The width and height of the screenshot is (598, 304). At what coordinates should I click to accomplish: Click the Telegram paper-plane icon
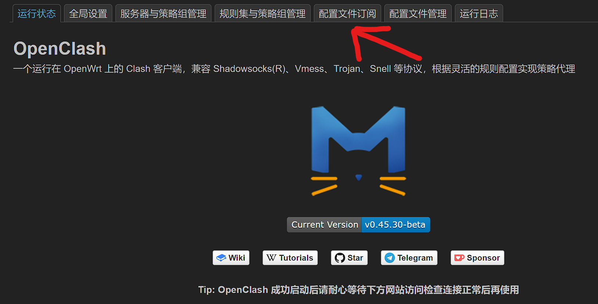point(390,258)
